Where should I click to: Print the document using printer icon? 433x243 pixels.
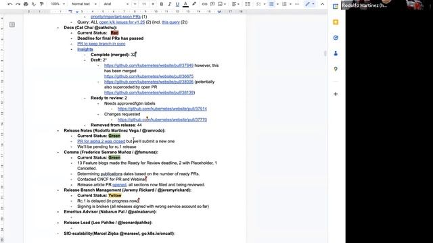pyautogui.click(x=26, y=4)
